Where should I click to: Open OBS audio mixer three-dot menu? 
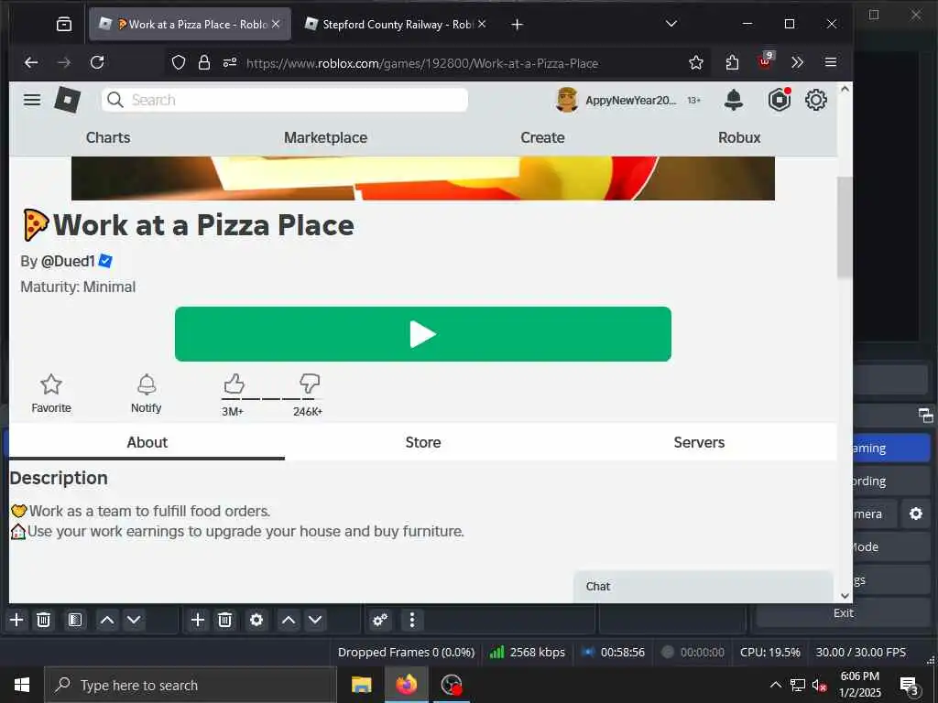click(x=411, y=620)
